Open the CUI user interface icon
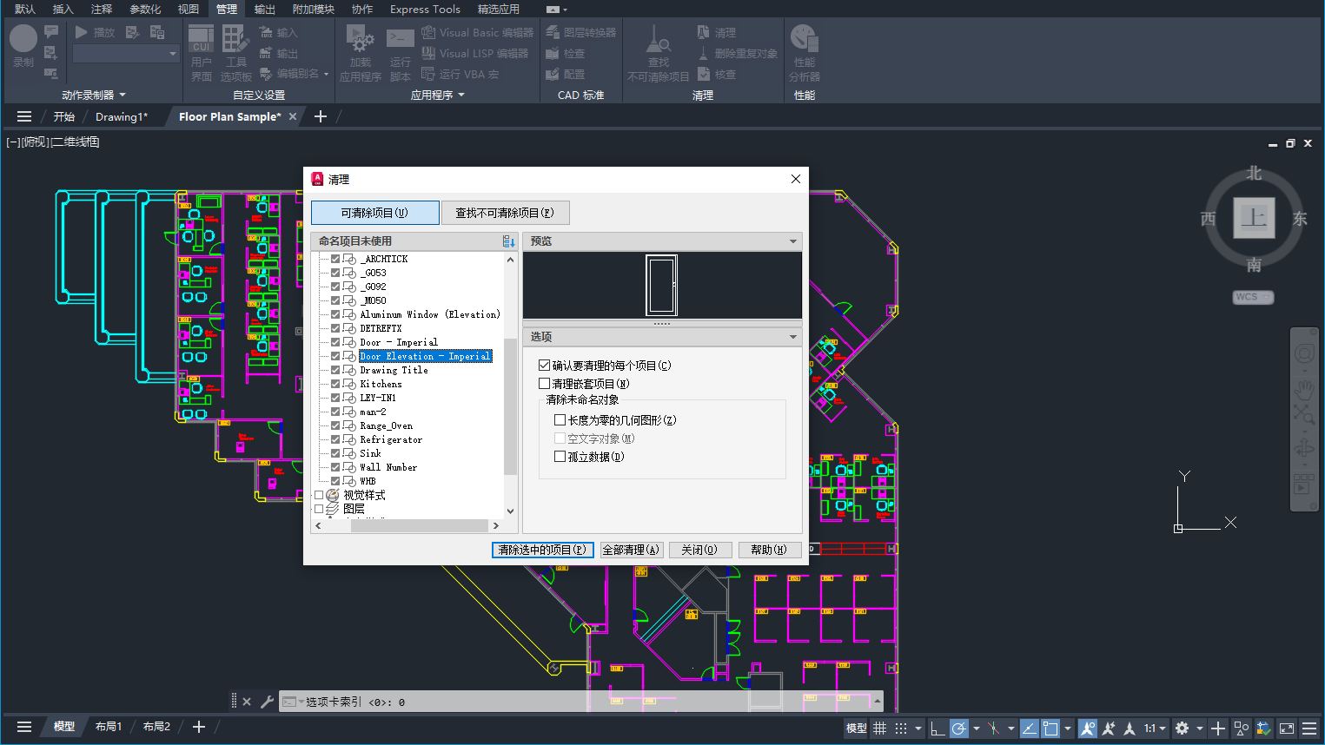The image size is (1325, 745). [x=201, y=40]
